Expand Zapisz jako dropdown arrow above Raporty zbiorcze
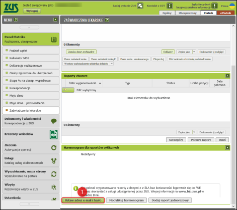 pyautogui.click(x=194, y=52)
